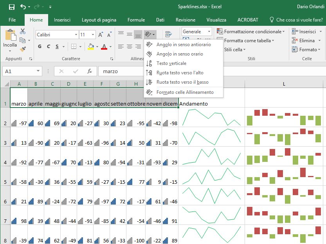Click the Incolla paste button
326x244 pixels.
pos(10,41)
